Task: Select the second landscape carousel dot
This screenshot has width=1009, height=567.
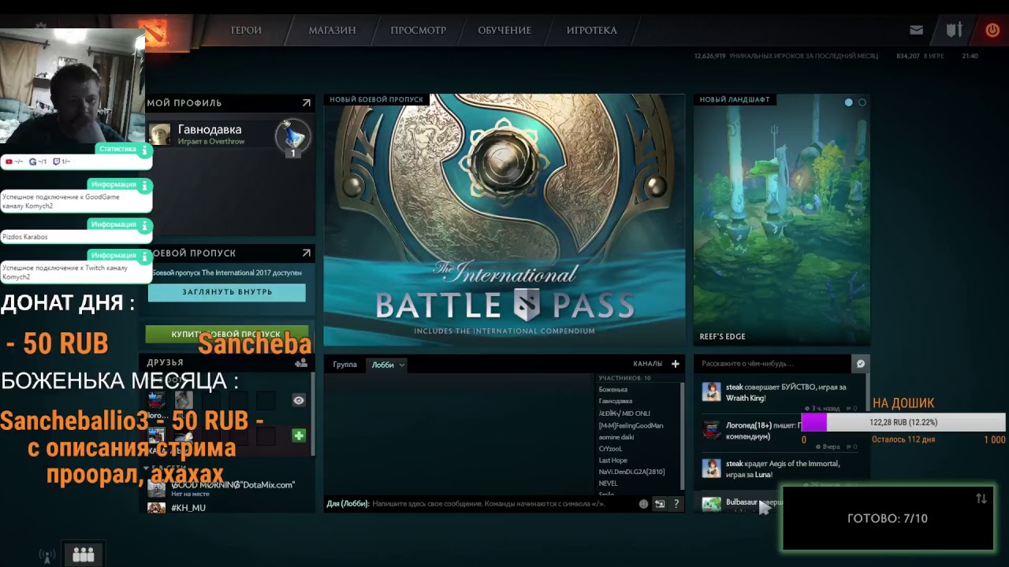Action: pyautogui.click(x=862, y=102)
